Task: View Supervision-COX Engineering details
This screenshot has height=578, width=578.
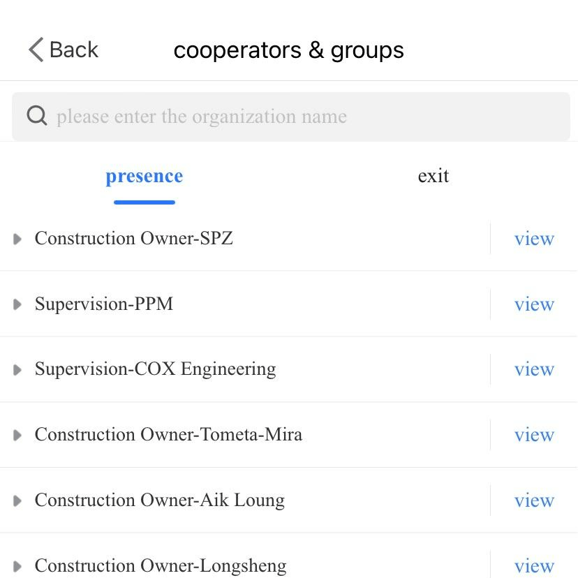Action: [534, 369]
